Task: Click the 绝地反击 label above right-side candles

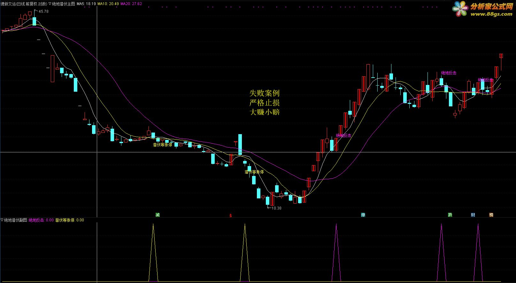Action: (449, 73)
